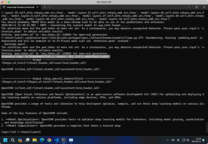
Task: Click the 'Output (skip_special_tokens=False)' heading
Action: pyautogui.click(x=58, y=79)
